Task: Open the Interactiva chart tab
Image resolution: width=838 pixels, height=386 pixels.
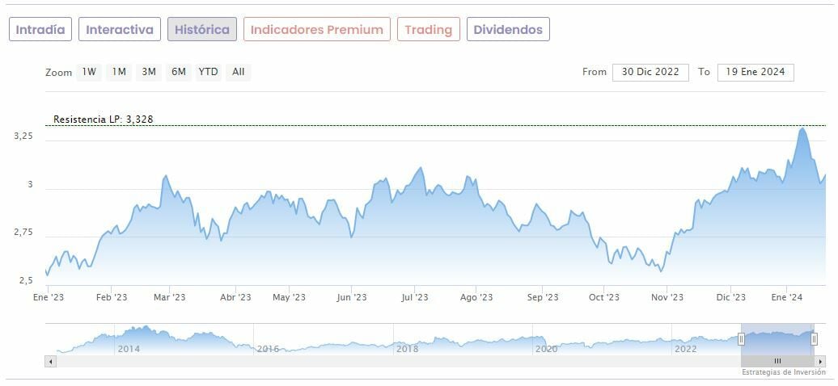Action: tap(120, 30)
